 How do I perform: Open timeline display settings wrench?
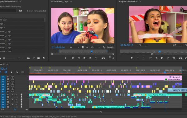17,72
